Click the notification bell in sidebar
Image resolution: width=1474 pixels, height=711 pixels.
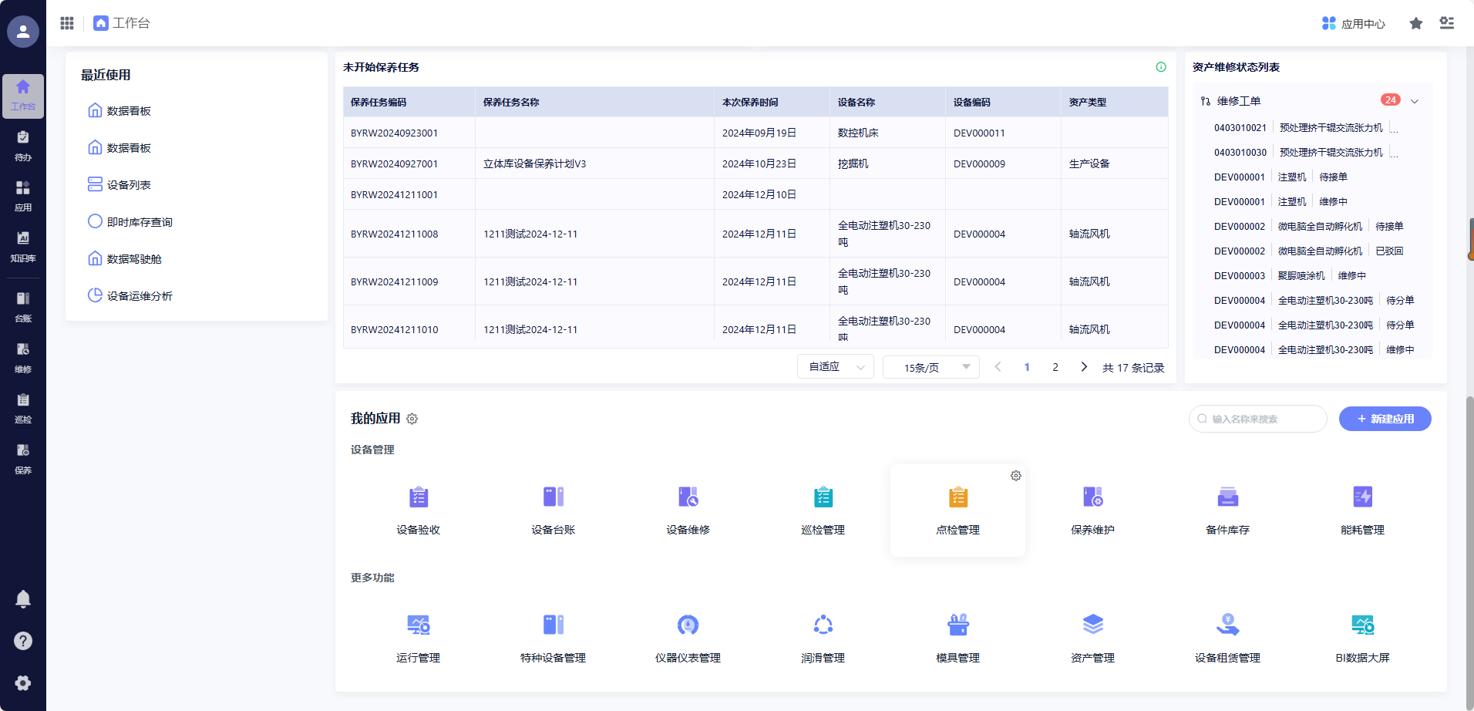23,599
